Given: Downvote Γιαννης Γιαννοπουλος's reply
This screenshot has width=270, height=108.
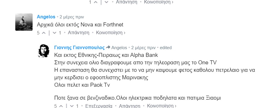Looking at the screenshot, I should click(x=72, y=106).
